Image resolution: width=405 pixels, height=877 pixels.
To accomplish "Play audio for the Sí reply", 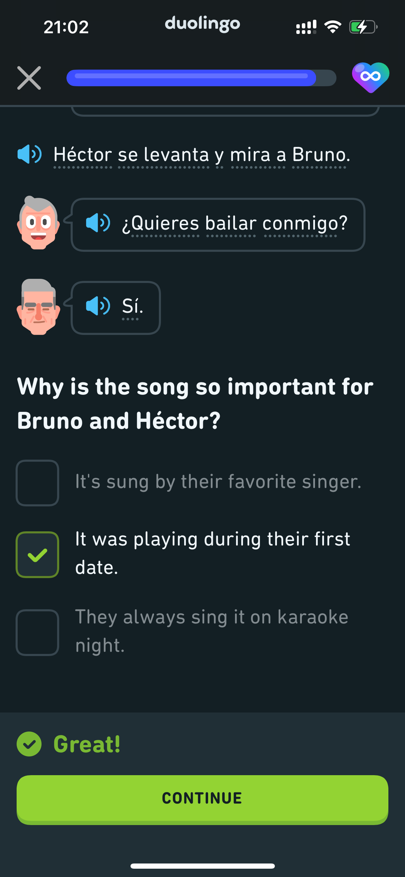I will pos(98,306).
